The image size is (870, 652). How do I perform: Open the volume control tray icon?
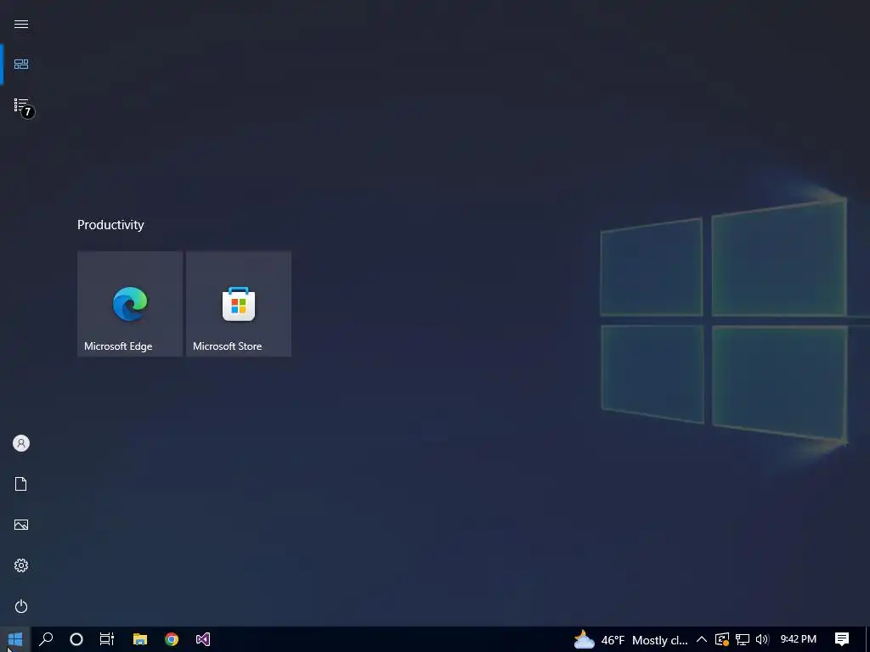762,639
